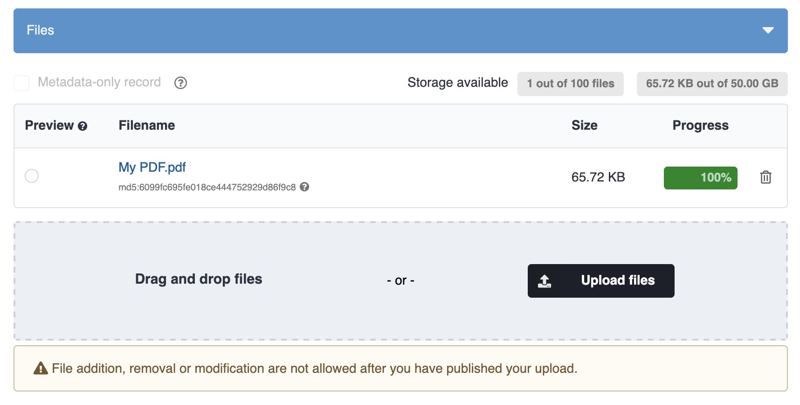Select preview radio for My PDF.pdf

[x=32, y=176]
